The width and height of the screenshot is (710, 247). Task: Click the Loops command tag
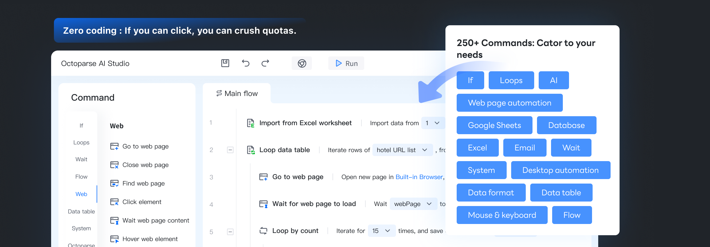coord(511,80)
